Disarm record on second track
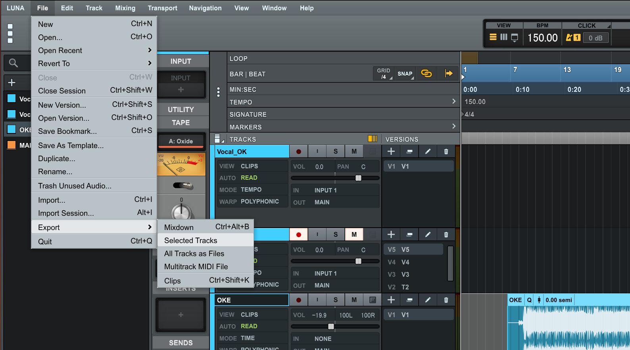Screen dimensions: 630x350 click(x=298, y=234)
